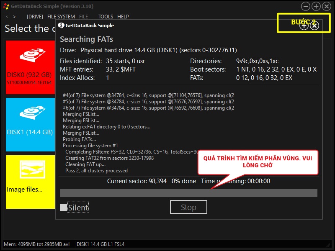Click the dialog info icon beside GetDataBack Simple

(61, 26)
